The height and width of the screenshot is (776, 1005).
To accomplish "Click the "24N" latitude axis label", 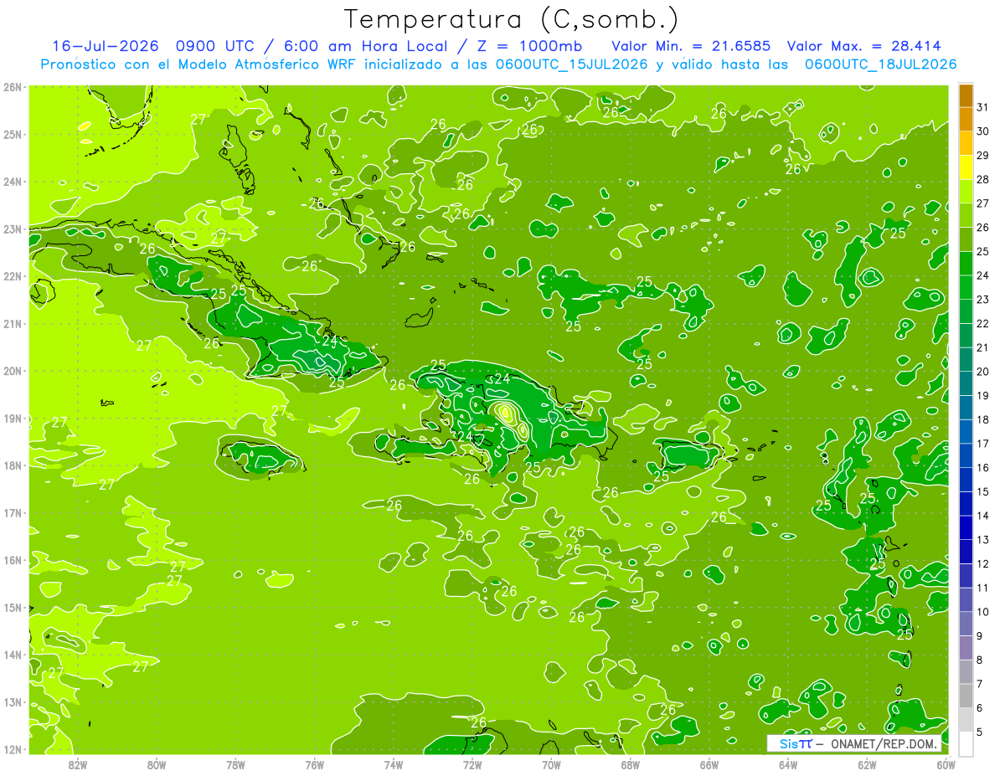I will [x=13, y=182].
